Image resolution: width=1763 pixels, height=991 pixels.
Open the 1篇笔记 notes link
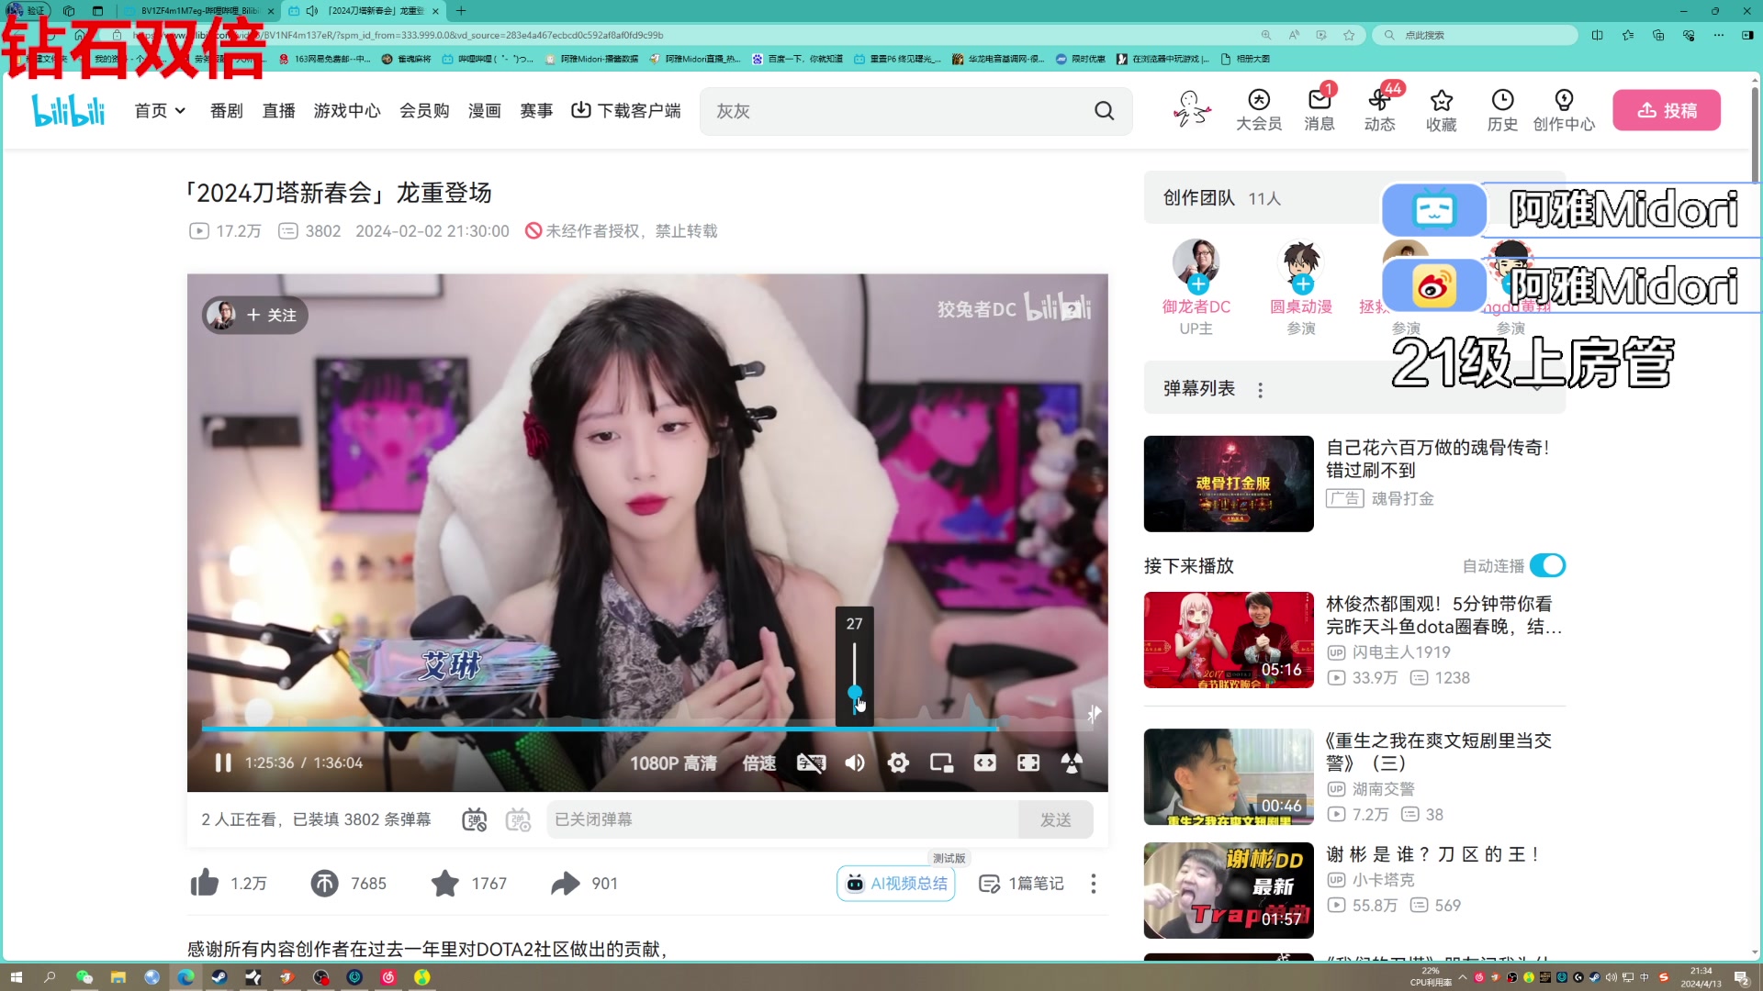click(1021, 883)
